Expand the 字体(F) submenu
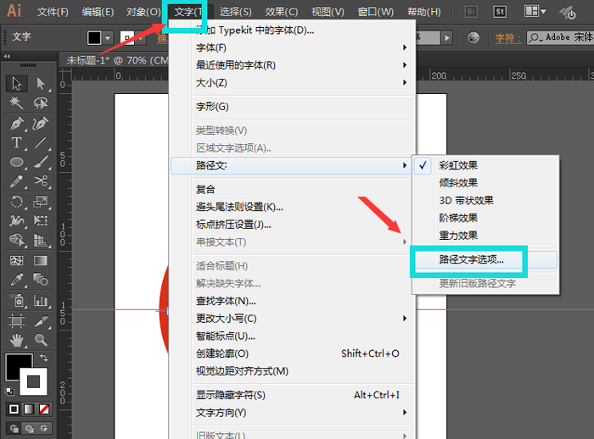This screenshot has width=594, height=439. (292, 47)
